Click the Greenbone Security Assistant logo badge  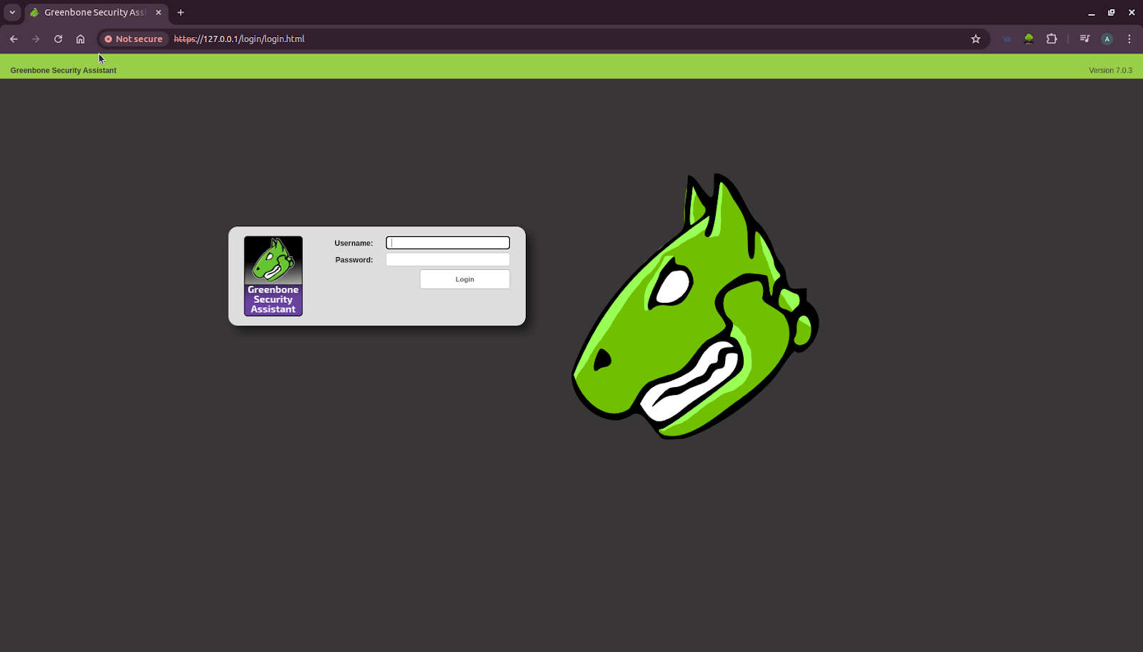pyautogui.click(x=273, y=276)
